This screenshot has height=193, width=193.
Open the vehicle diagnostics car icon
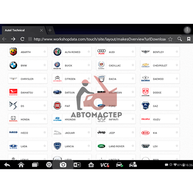click(119, 165)
